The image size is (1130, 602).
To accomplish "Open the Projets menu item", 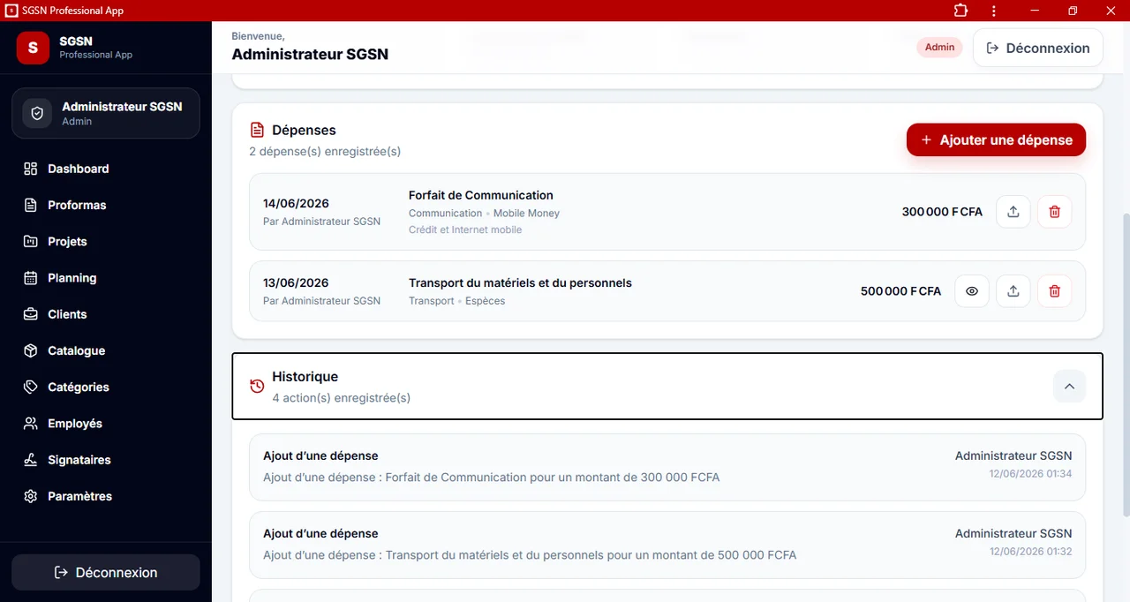I will [106, 241].
